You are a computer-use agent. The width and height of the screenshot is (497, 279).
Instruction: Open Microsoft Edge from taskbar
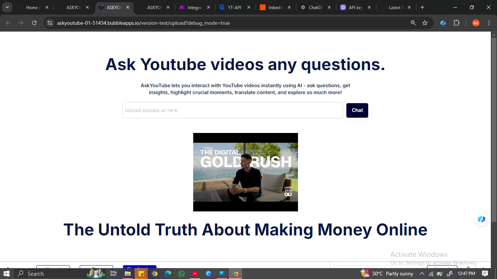[168, 274]
